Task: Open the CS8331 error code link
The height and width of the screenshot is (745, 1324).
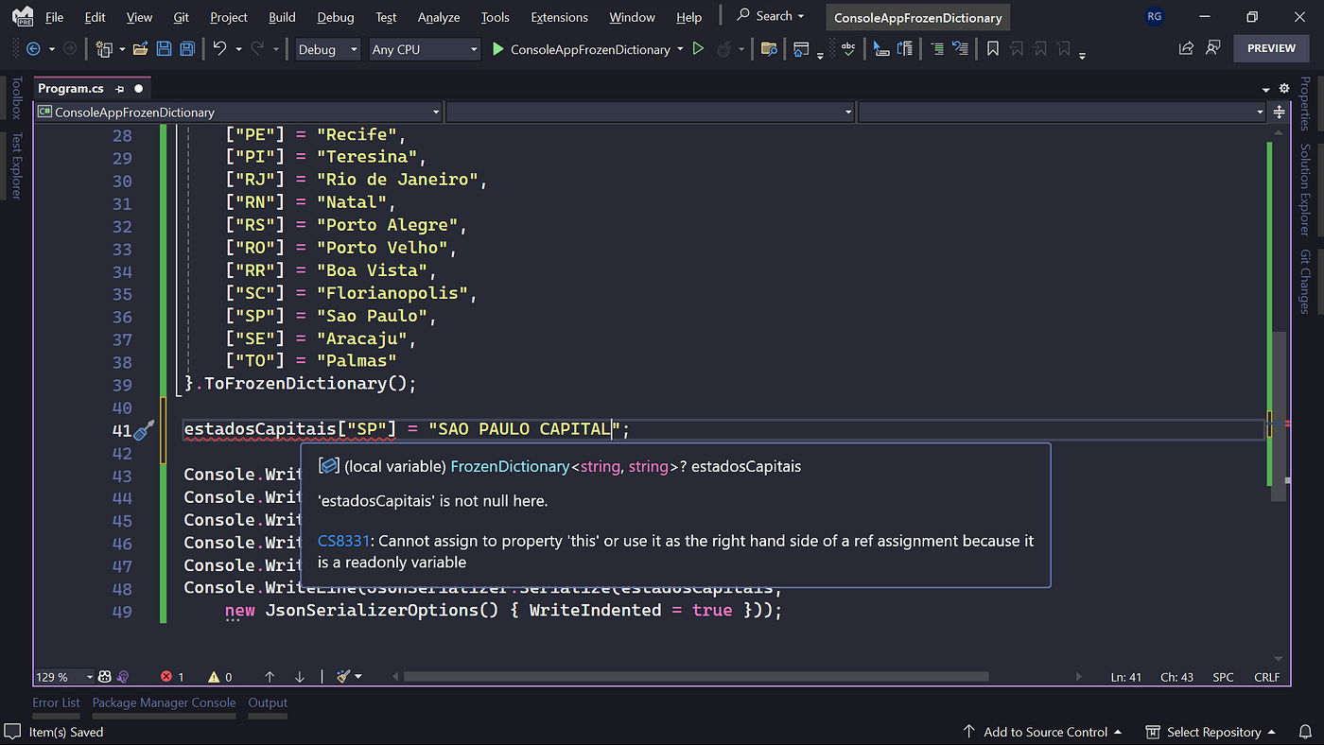Action: [x=343, y=541]
